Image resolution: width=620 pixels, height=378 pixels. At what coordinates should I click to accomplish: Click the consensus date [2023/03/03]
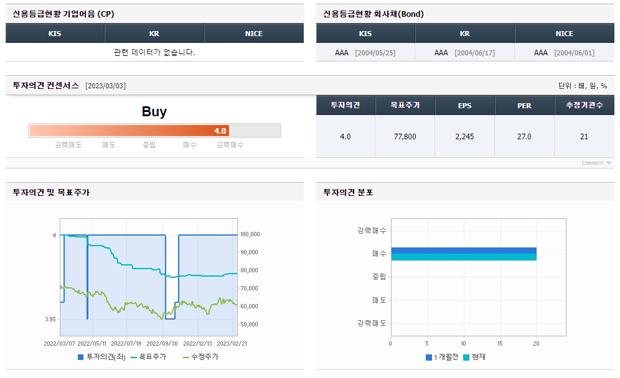(106, 86)
